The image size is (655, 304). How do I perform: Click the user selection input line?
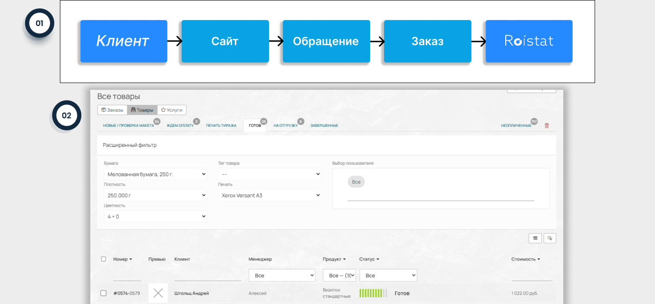click(441, 196)
